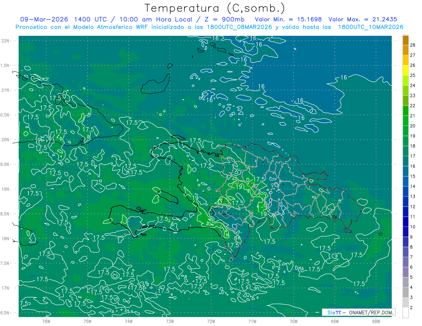Select the "Z = 900mb" level label

225,19
